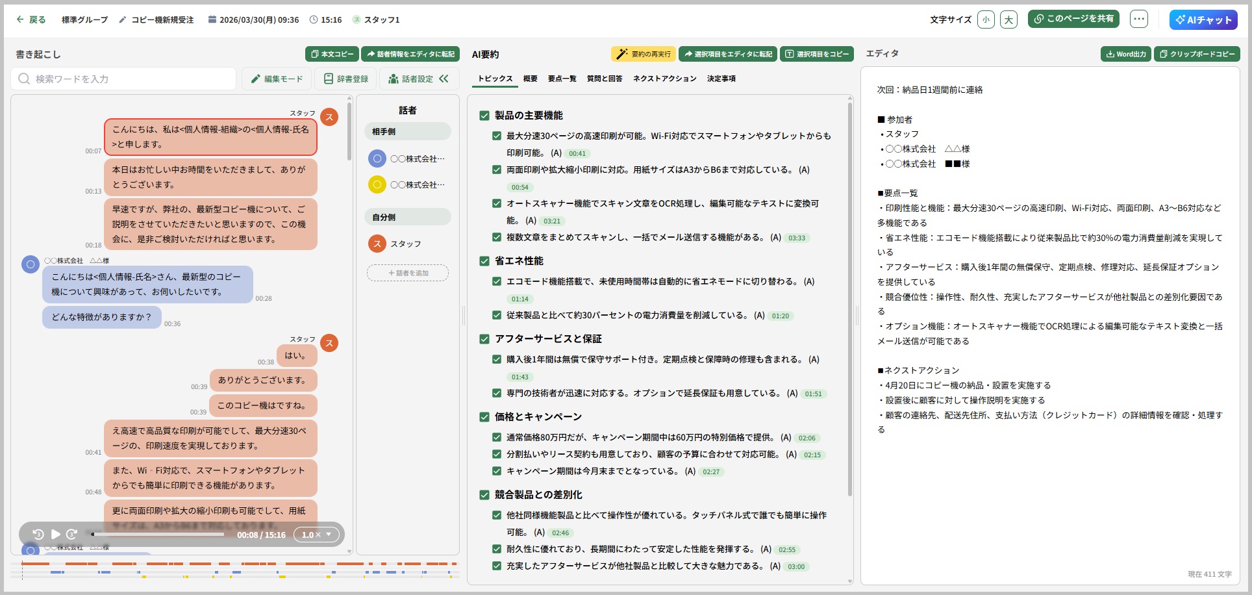Open the AIチャット panel
Screen dimensions: 1252x595
click(1203, 19)
